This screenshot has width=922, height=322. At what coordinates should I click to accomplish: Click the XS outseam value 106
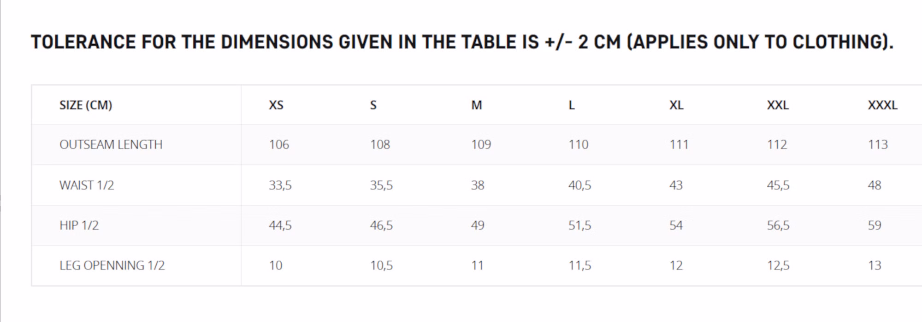pos(279,144)
